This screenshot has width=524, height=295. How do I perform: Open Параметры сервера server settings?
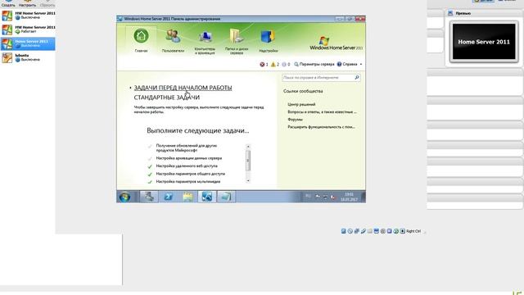coord(314,64)
